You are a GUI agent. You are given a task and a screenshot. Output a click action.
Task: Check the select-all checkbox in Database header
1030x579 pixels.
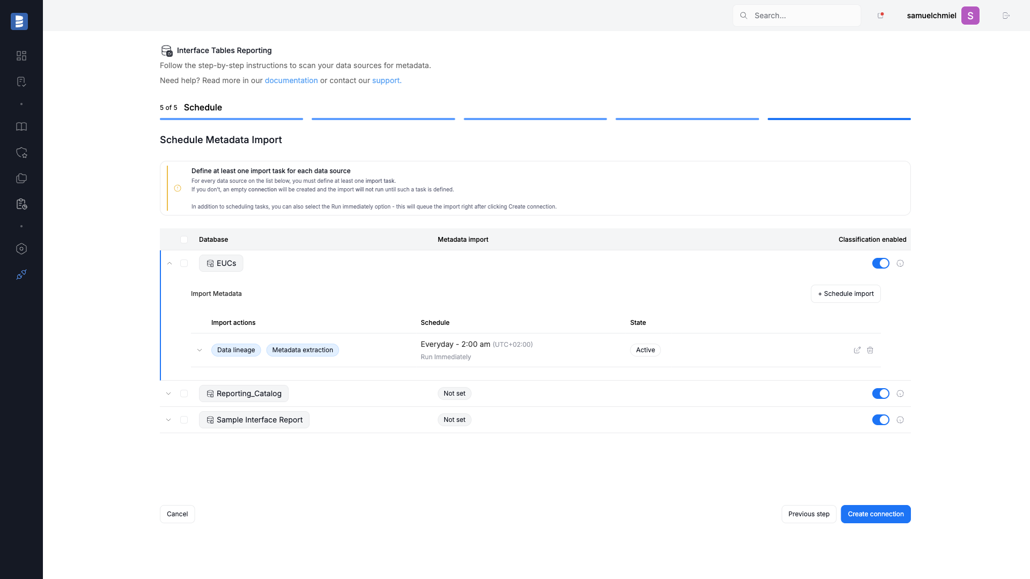pyautogui.click(x=184, y=240)
